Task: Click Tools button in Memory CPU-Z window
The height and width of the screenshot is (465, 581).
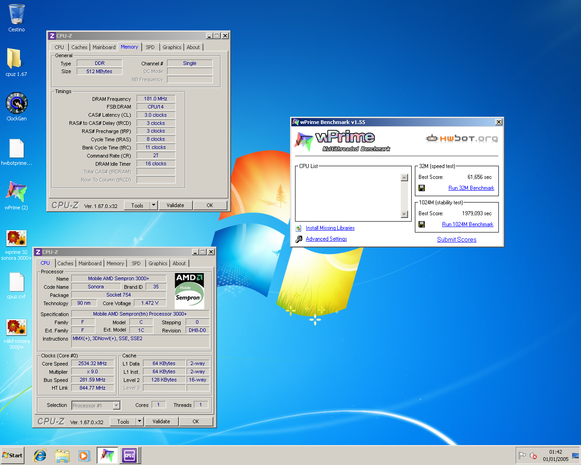Action: coord(138,205)
